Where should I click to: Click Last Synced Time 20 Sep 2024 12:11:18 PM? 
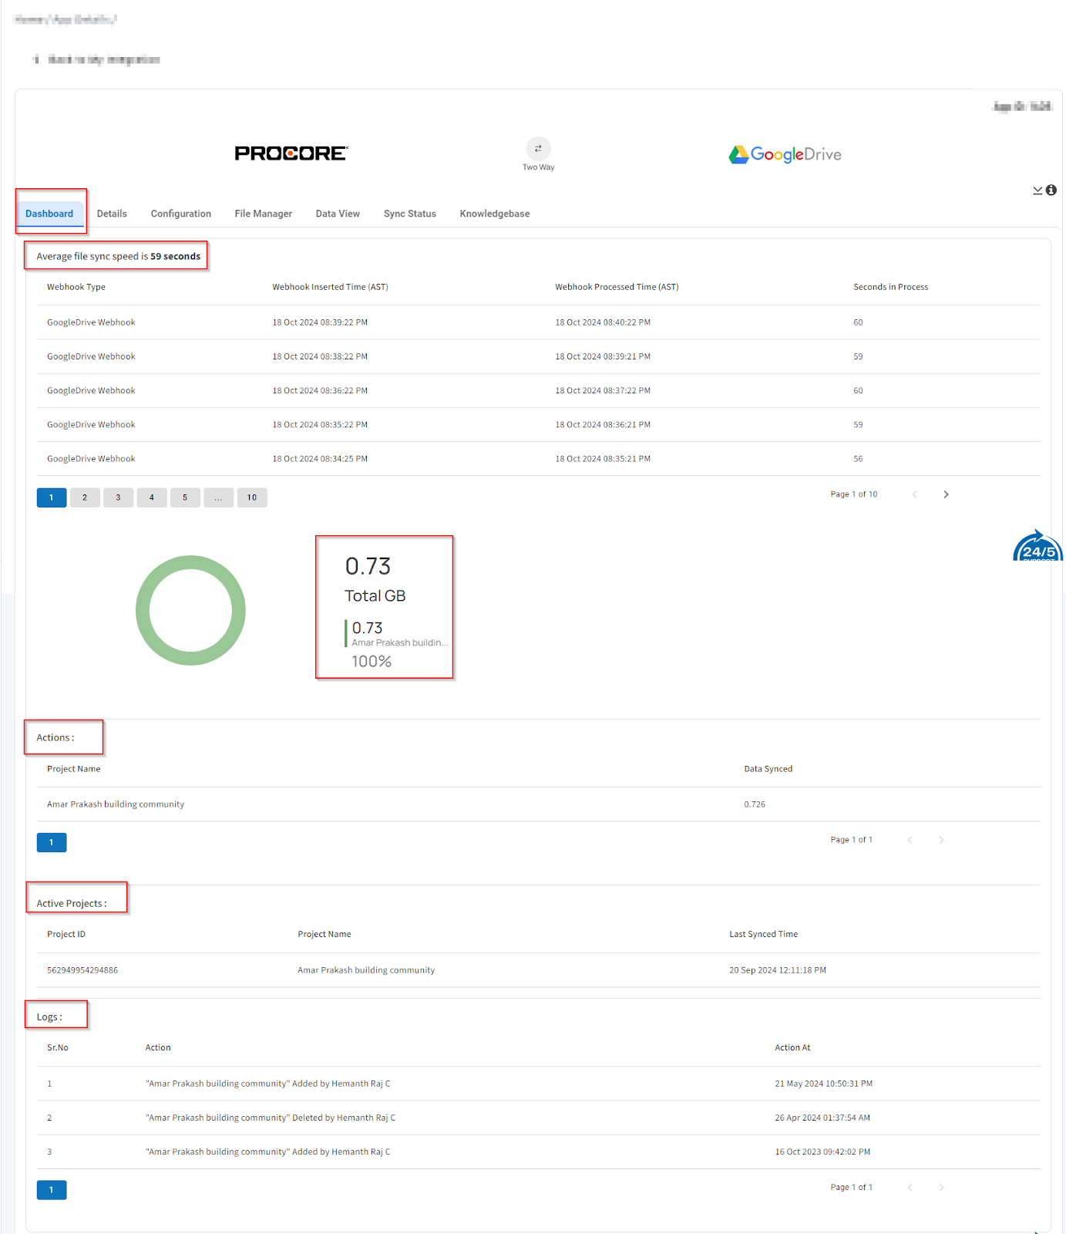778,970
